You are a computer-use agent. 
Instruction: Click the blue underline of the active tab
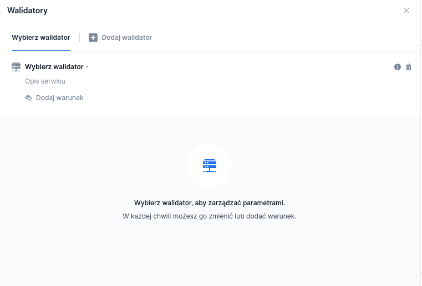click(41, 50)
